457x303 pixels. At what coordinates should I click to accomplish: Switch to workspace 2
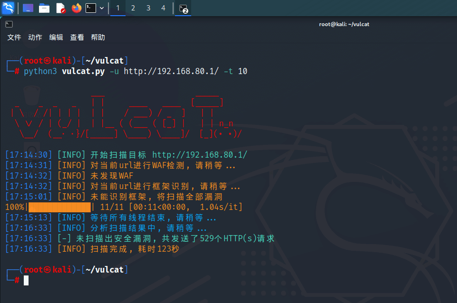pos(133,8)
